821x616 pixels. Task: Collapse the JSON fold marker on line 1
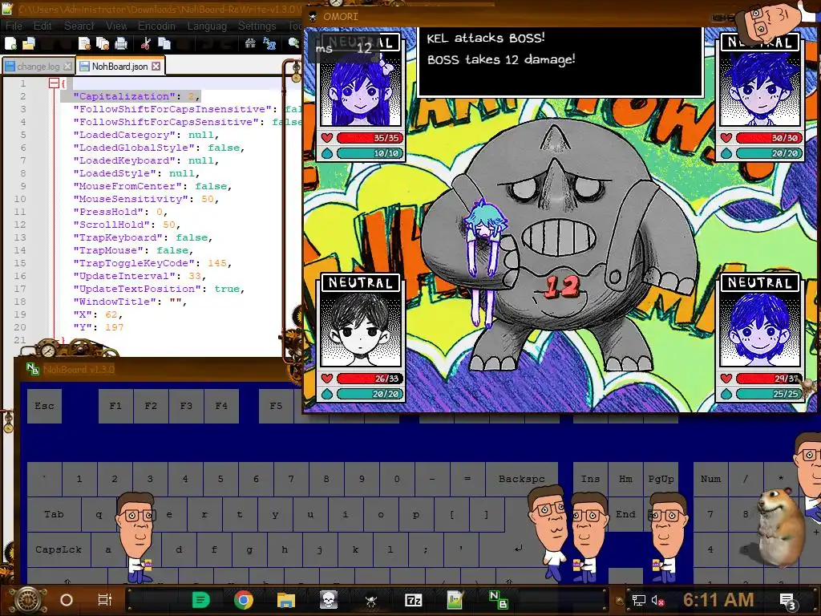click(54, 83)
